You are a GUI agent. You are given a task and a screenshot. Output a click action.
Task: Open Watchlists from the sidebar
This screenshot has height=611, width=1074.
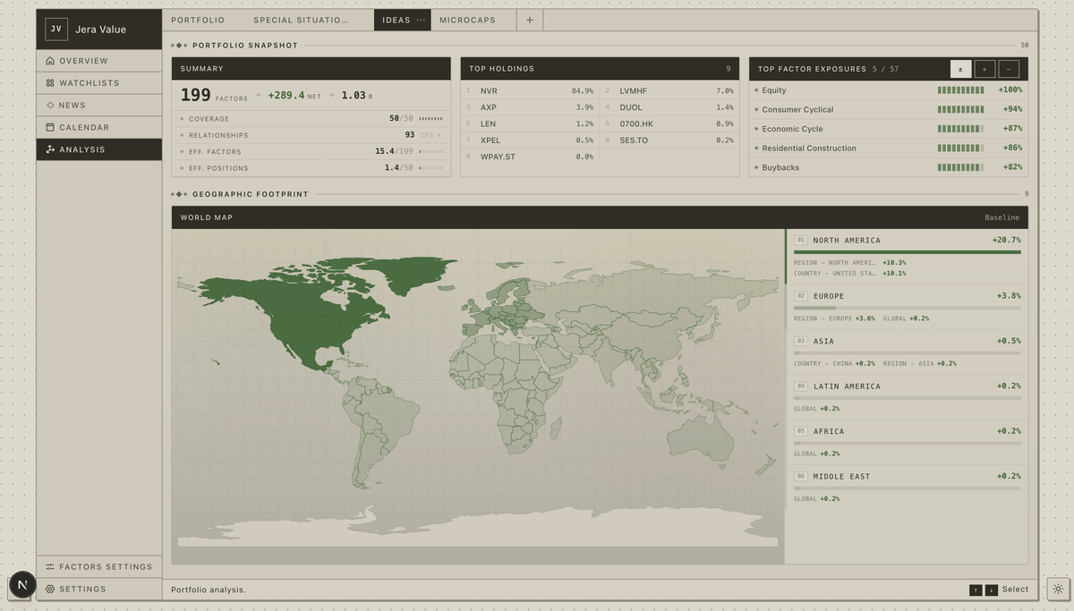(99, 83)
